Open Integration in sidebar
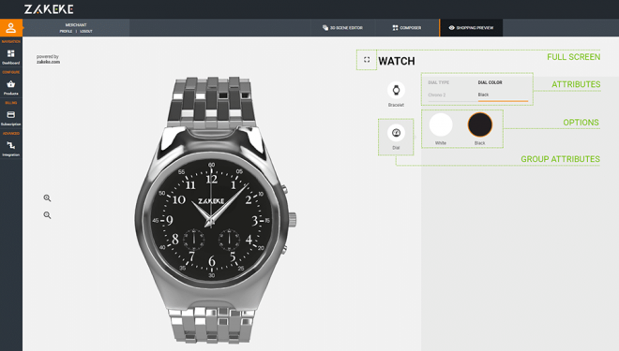 11,149
